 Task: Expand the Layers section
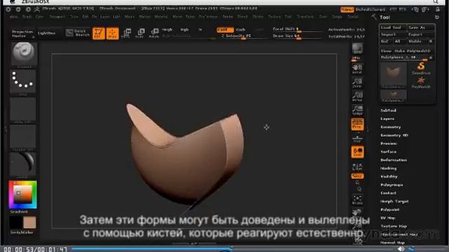point(387,118)
